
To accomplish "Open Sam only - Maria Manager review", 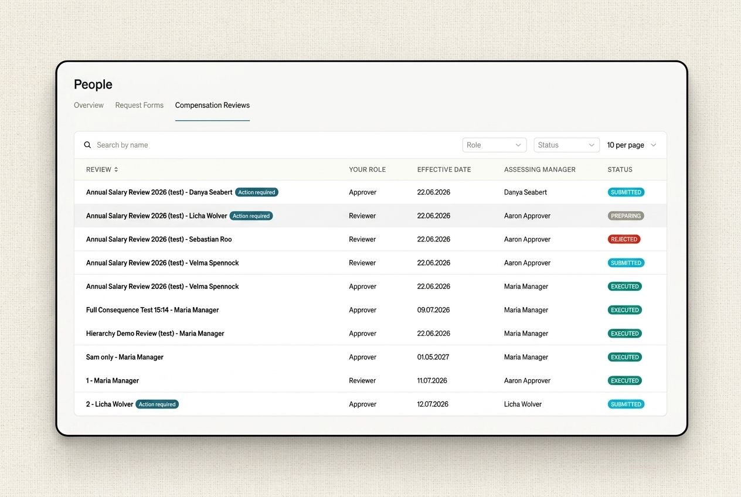I will click(125, 357).
